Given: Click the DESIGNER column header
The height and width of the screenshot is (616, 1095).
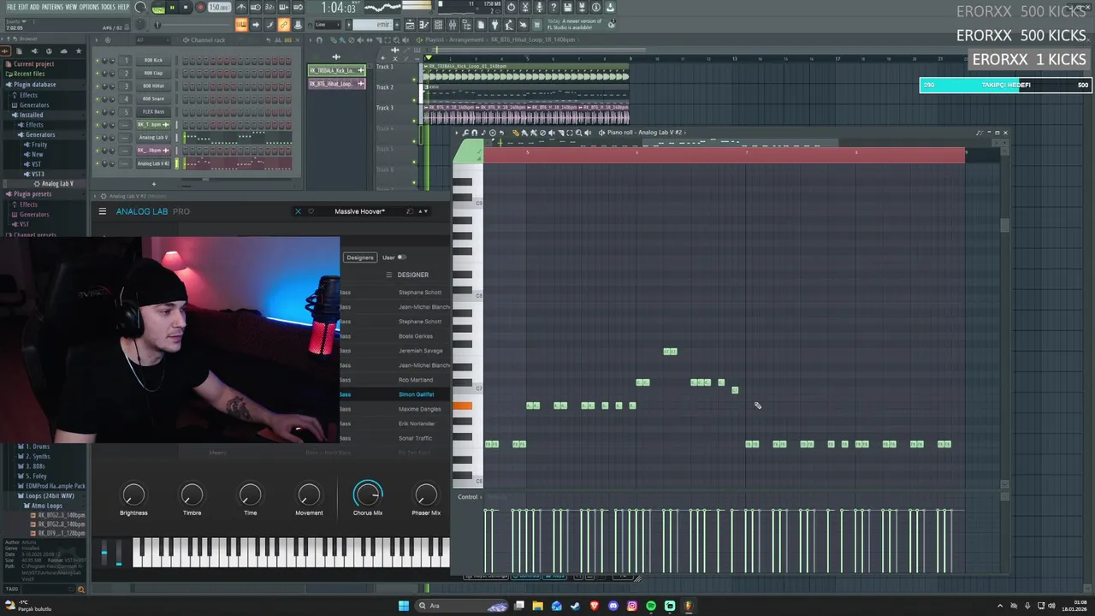Looking at the screenshot, I should pos(412,275).
